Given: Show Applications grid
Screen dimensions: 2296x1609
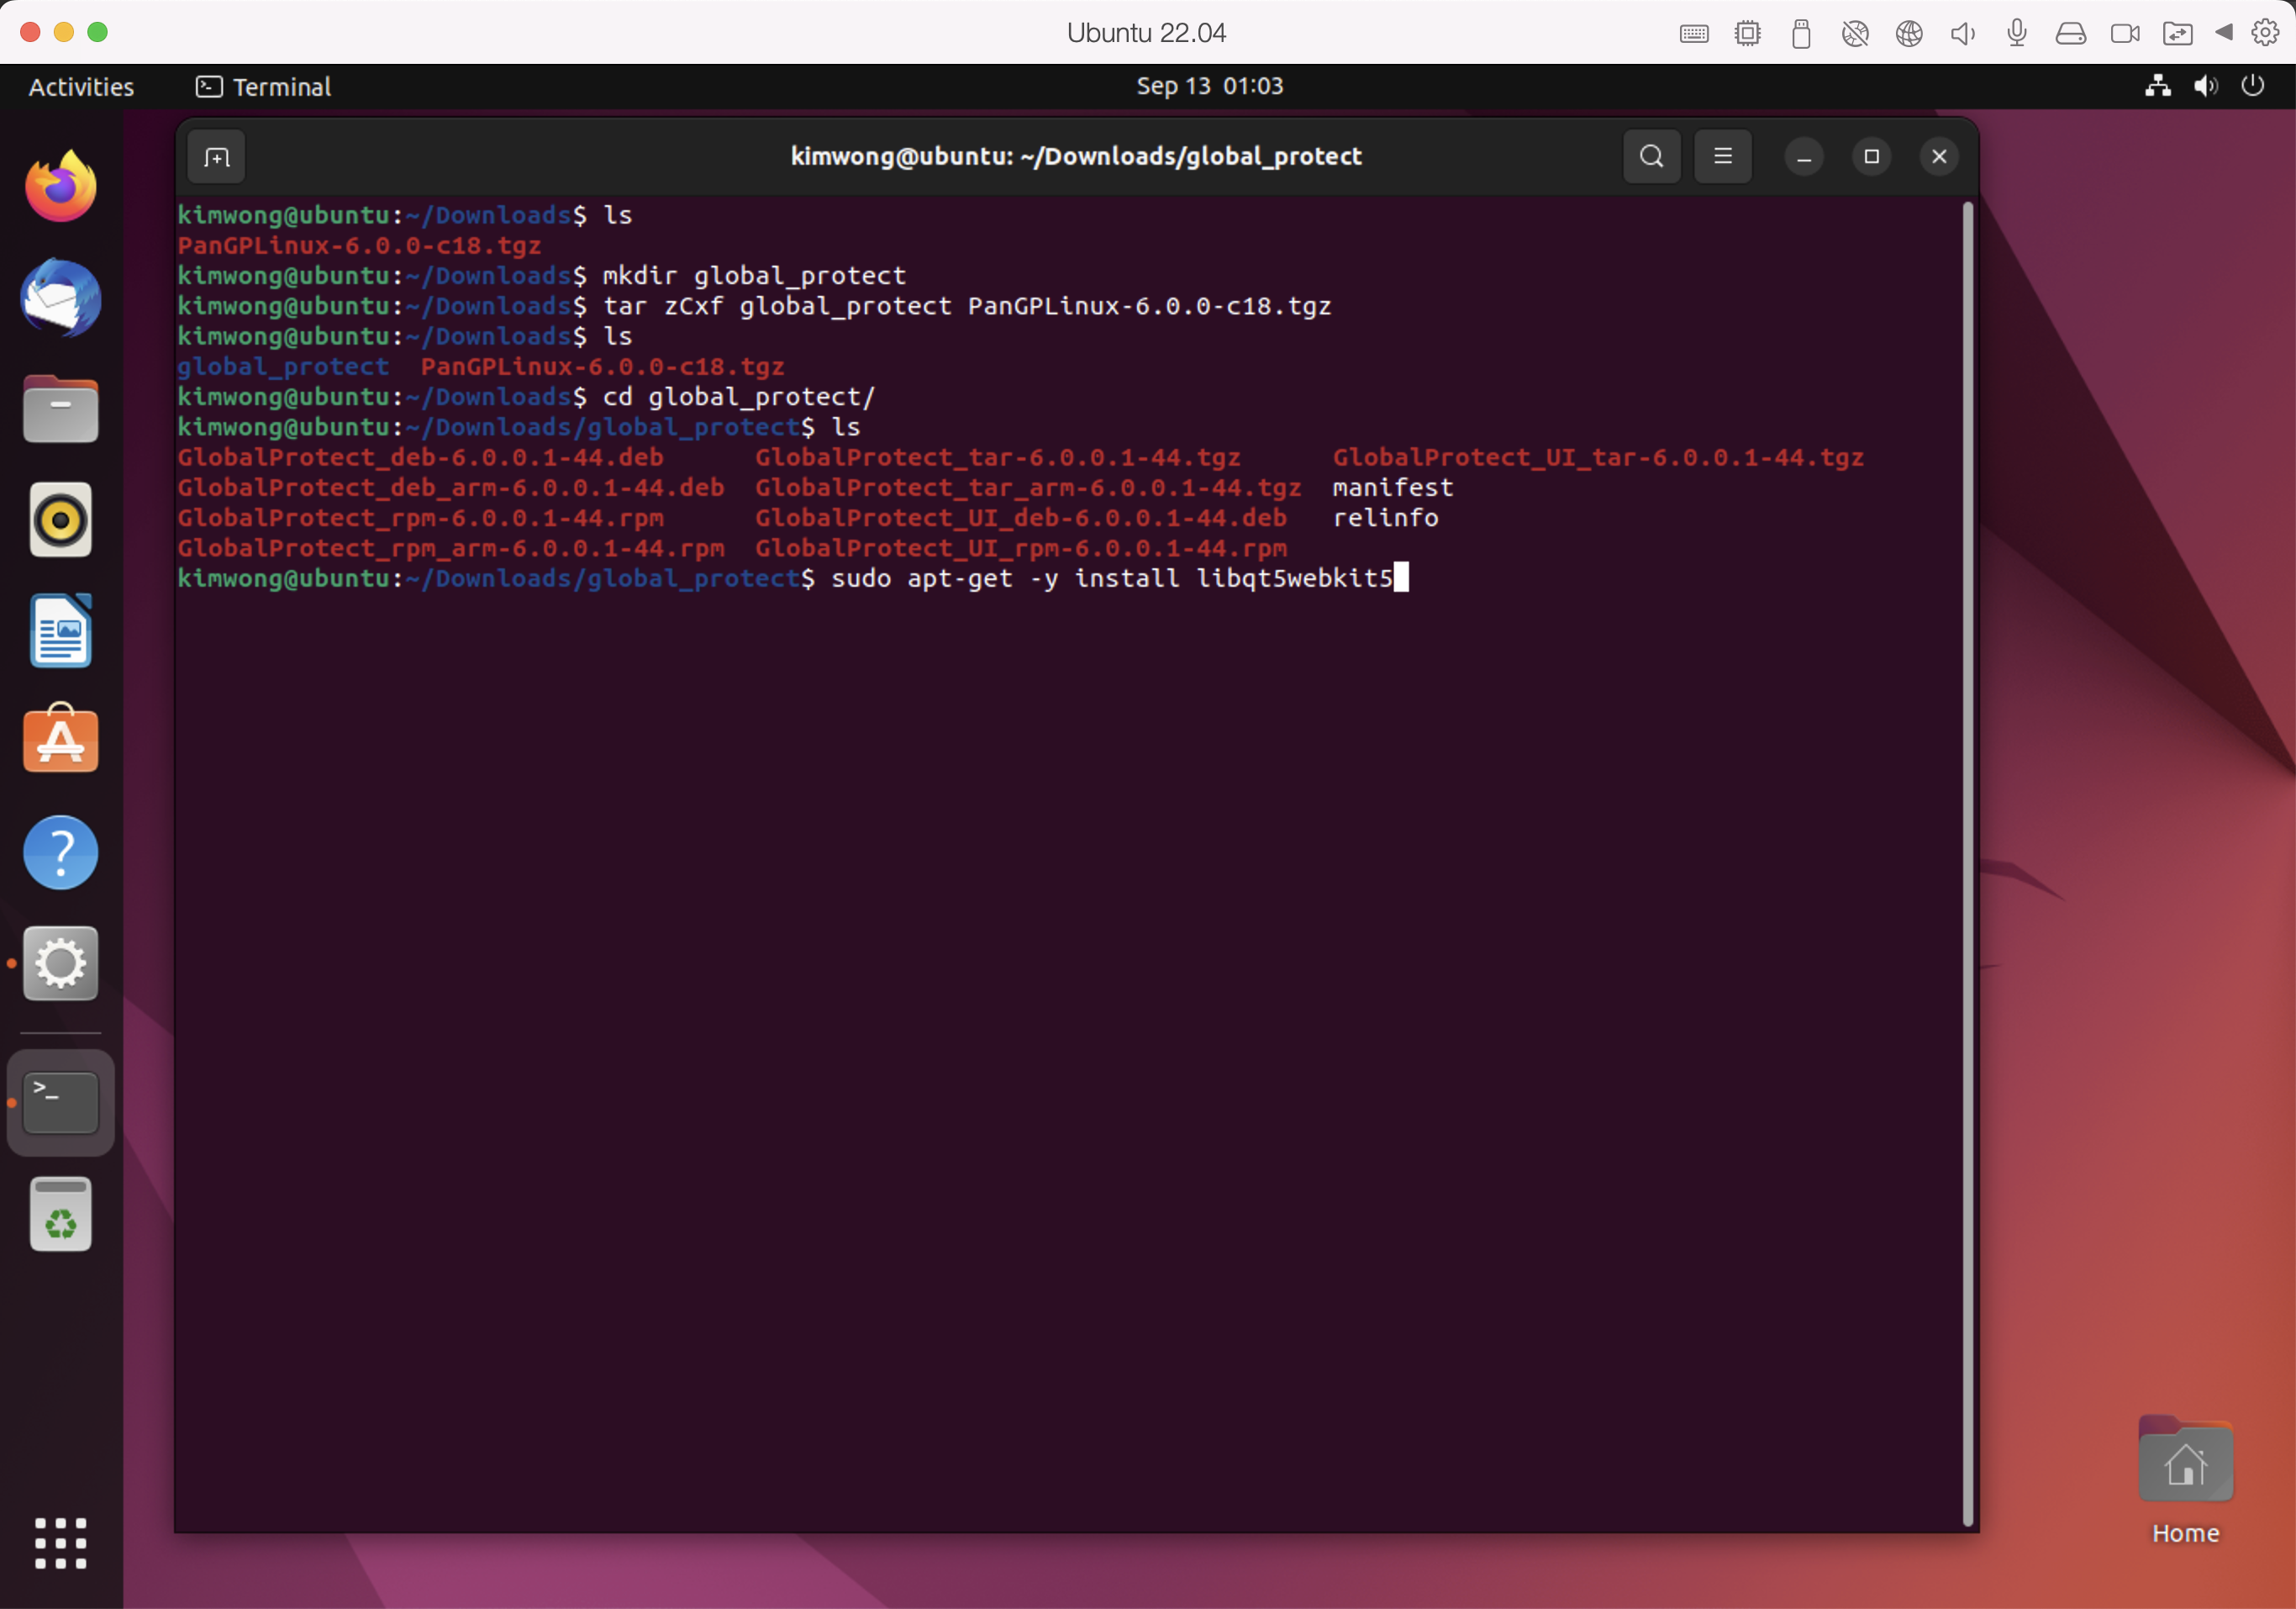Looking at the screenshot, I should click(61, 1542).
